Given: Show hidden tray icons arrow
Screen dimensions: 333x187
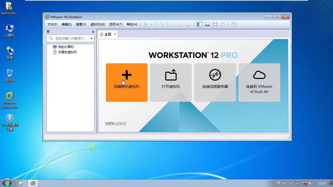Looking at the screenshot, I should coord(291,183).
